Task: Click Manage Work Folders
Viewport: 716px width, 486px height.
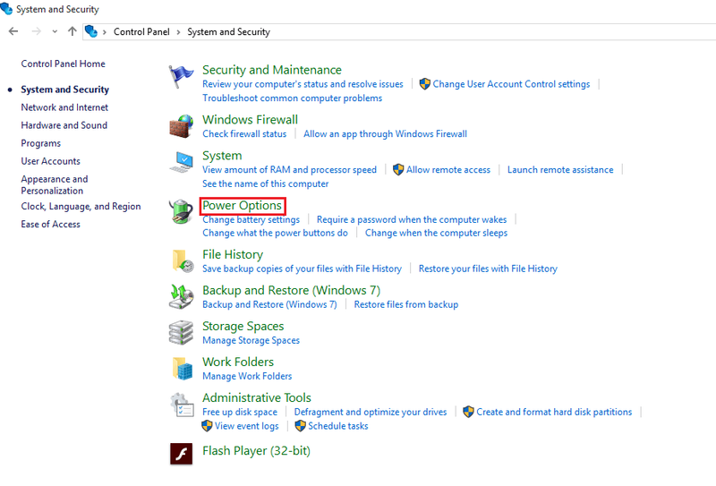Action: click(x=247, y=376)
